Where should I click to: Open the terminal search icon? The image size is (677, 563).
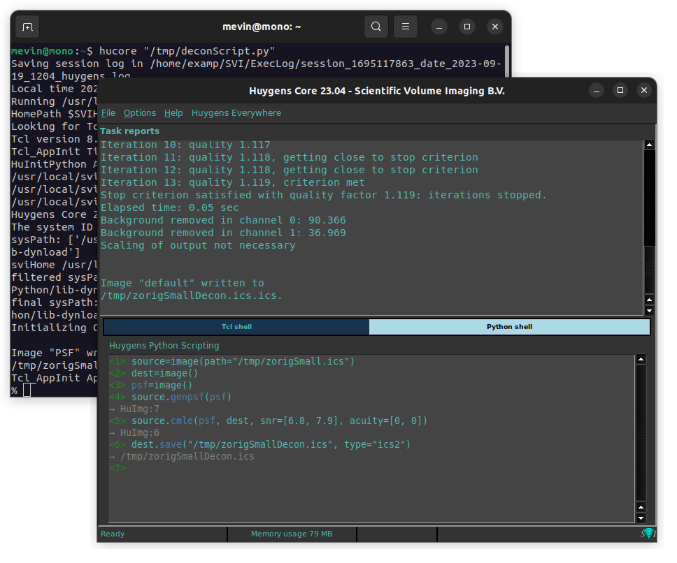376,27
